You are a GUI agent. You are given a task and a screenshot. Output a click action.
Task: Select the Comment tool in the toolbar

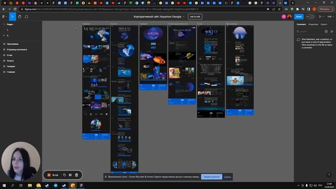pos(27,16)
